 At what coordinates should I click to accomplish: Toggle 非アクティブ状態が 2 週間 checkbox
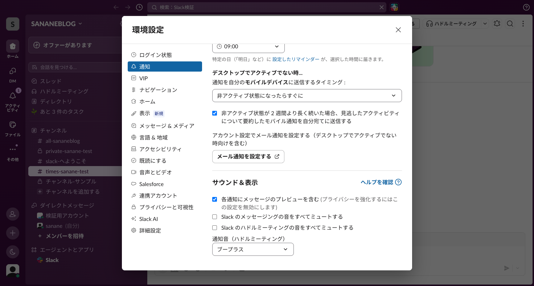215,113
